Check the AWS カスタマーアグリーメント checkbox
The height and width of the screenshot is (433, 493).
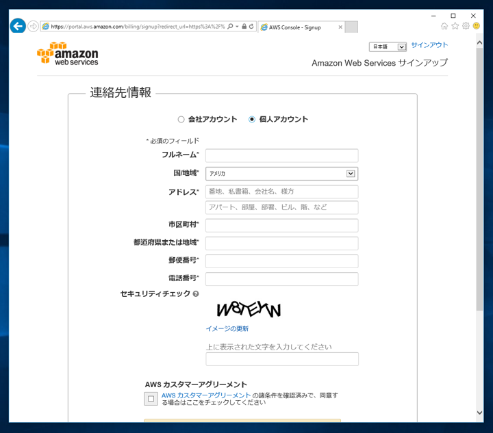(x=151, y=399)
